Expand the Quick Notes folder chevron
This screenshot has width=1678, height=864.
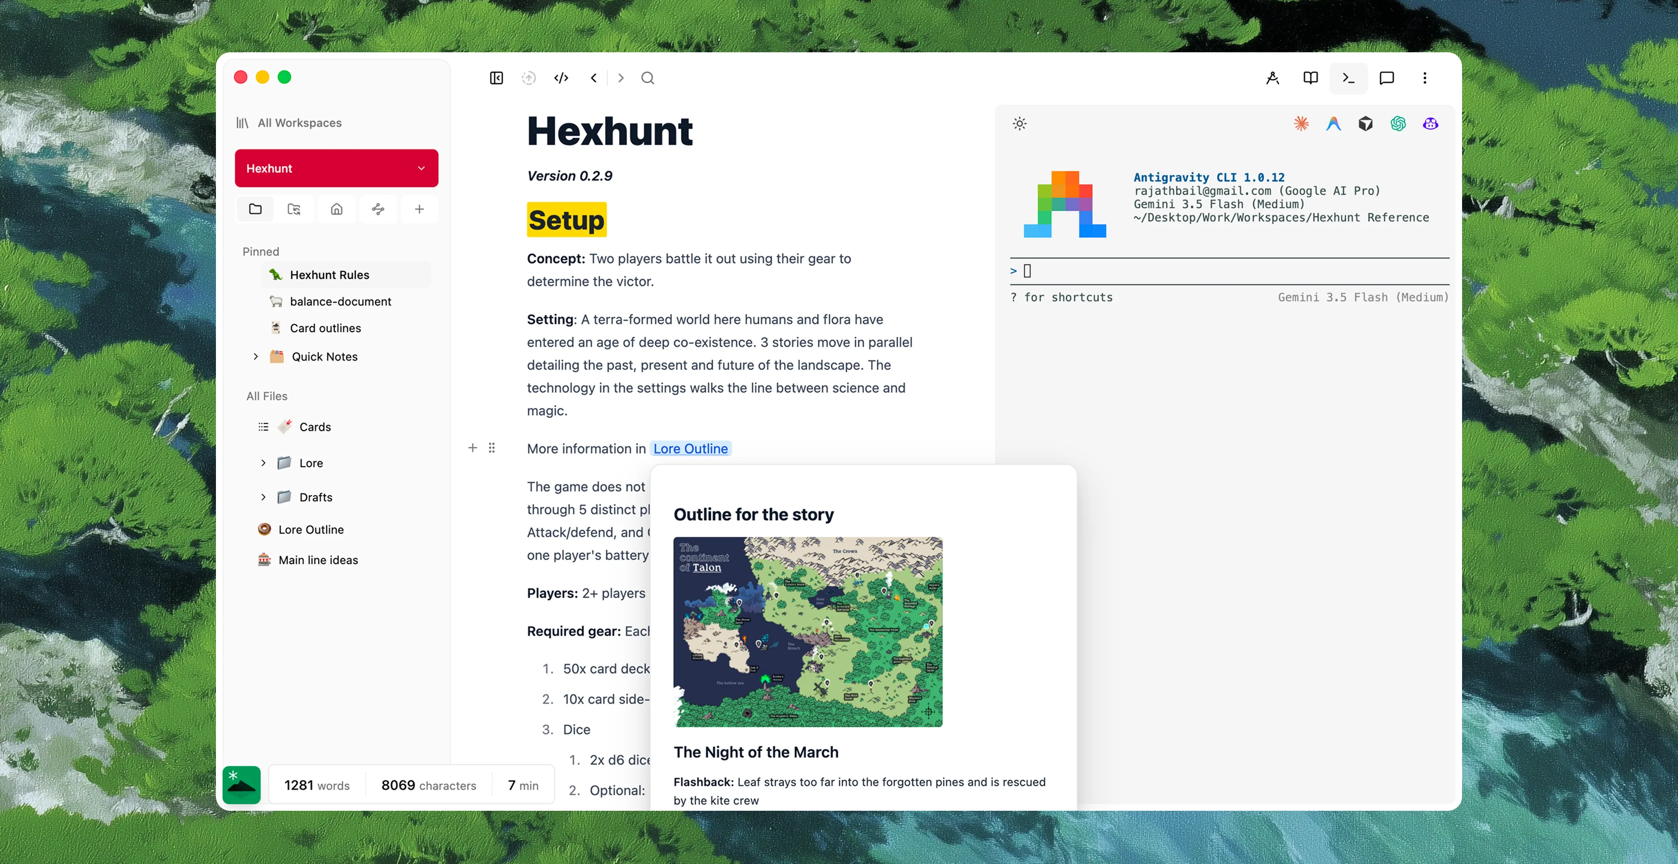point(256,357)
